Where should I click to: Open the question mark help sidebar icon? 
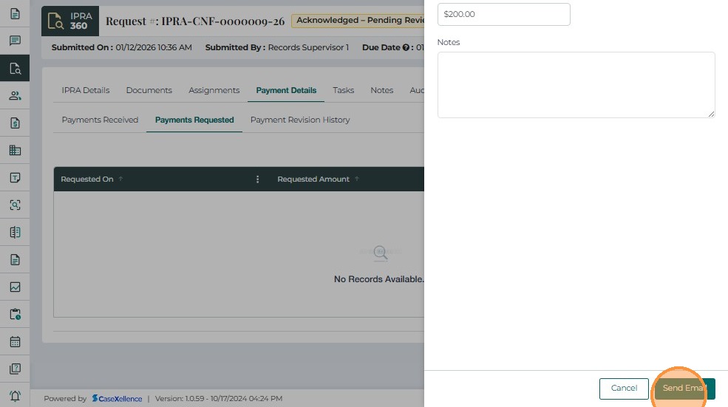point(15,369)
